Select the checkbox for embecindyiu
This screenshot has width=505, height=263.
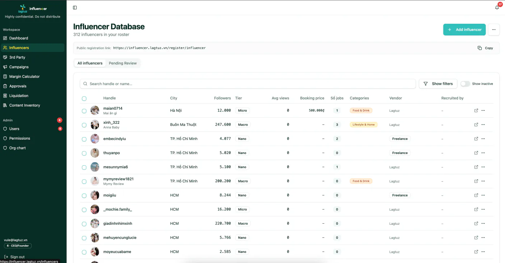click(x=84, y=139)
